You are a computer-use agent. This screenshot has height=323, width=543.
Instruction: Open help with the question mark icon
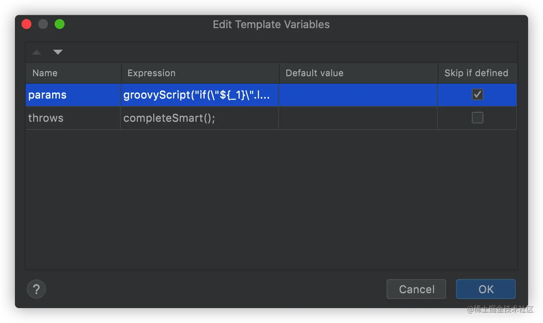coord(36,289)
